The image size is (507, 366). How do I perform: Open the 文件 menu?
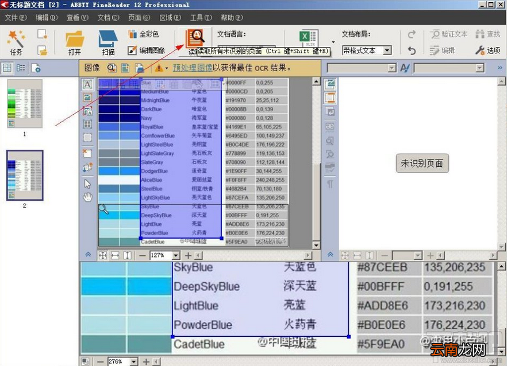click(x=16, y=18)
